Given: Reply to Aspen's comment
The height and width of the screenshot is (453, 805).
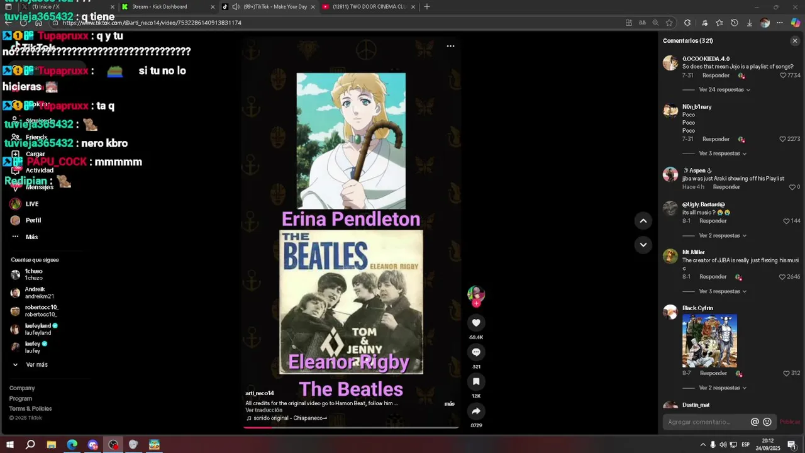Looking at the screenshot, I should 726,187.
